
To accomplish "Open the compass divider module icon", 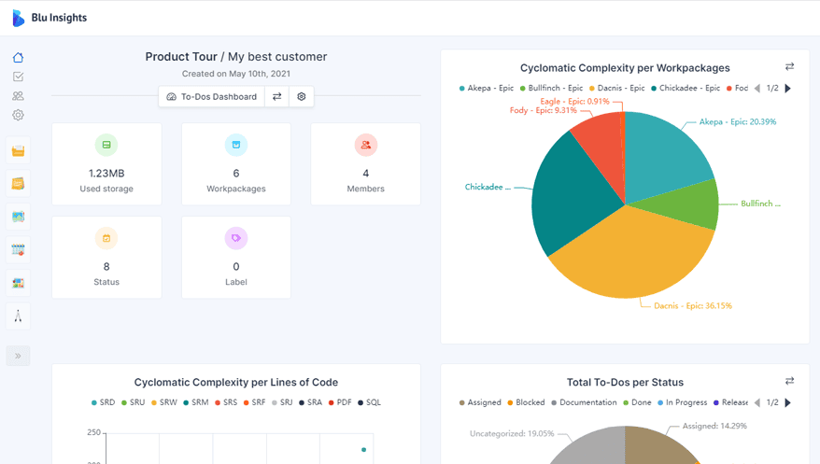I will tap(18, 316).
